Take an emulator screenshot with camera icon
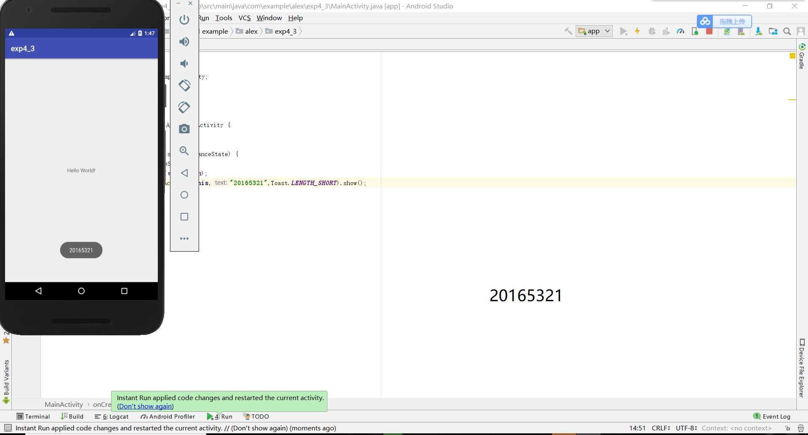 (184, 129)
